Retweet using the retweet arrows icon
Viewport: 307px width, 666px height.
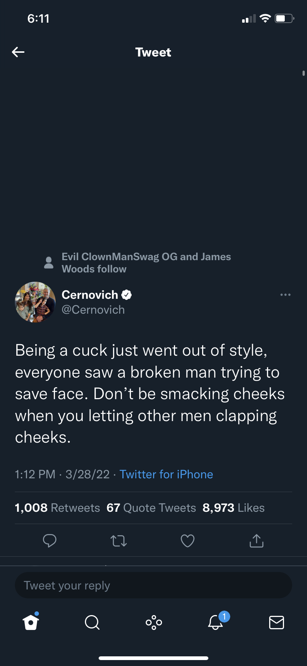pyautogui.click(x=119, y=541)
